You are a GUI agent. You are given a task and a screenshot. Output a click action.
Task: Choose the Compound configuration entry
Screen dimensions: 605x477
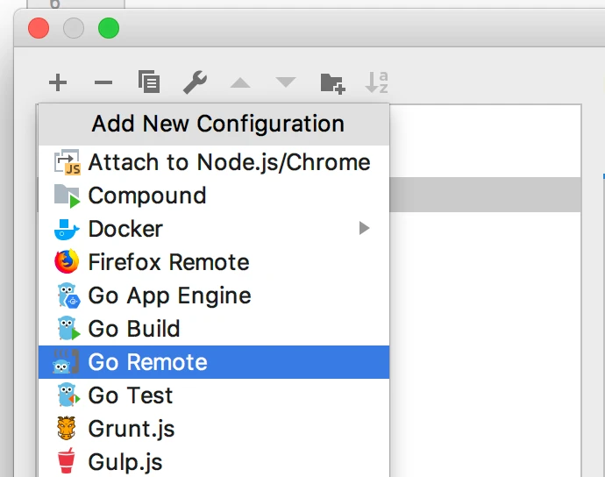[214, 196]
